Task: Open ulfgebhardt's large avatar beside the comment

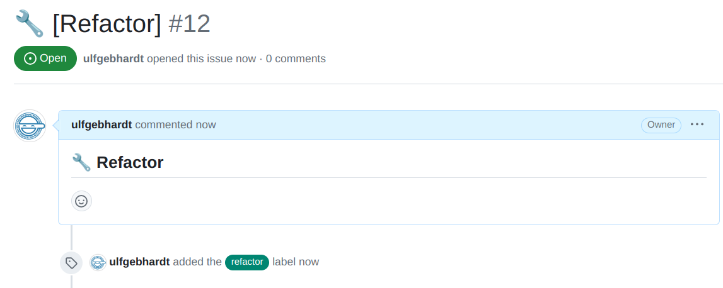Action: (x=30, y=126)
